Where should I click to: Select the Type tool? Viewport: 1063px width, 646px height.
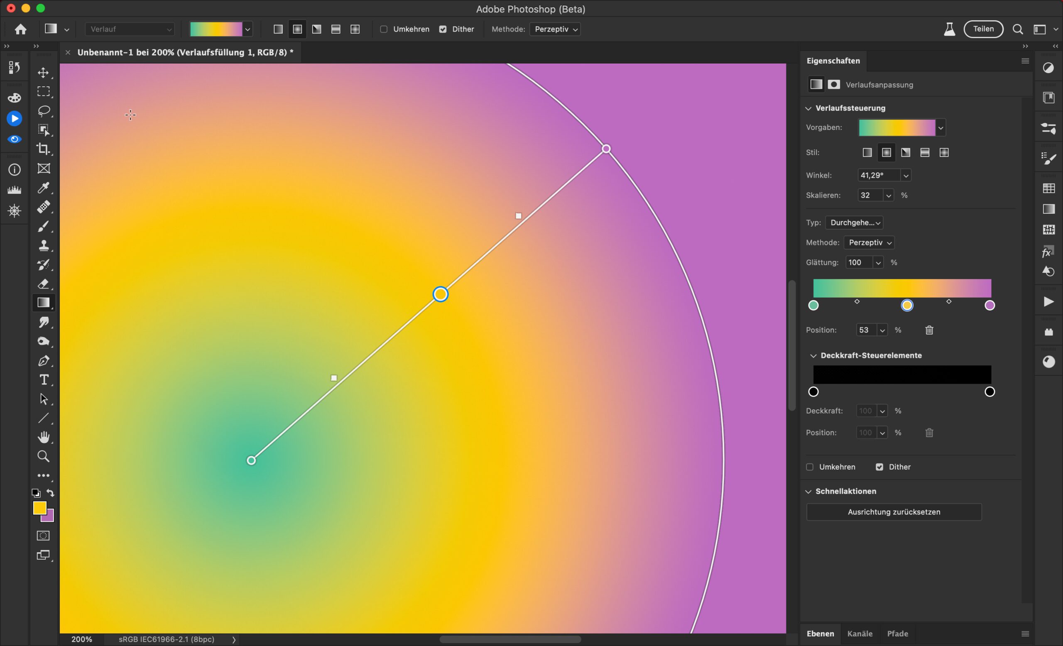43,380
